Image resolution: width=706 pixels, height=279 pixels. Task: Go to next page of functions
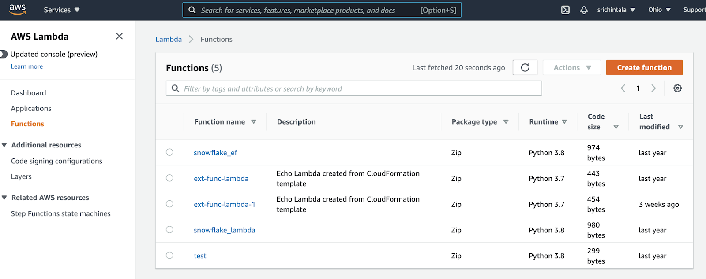pos(653,88)
